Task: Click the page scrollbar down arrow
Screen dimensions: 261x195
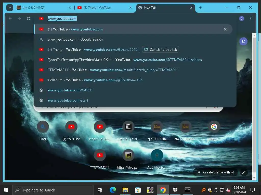Action: pos(254,178)
